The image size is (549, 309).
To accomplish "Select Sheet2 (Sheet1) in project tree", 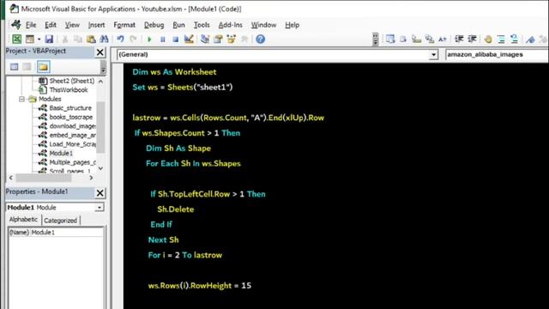I will [72, 81].
